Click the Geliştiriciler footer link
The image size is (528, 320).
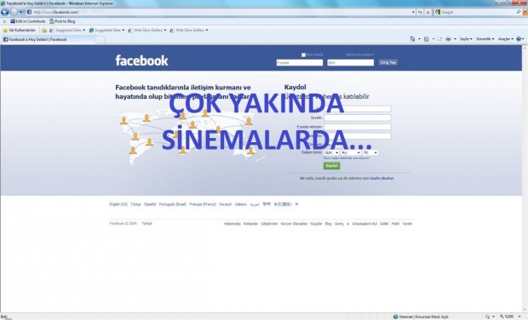269,224
